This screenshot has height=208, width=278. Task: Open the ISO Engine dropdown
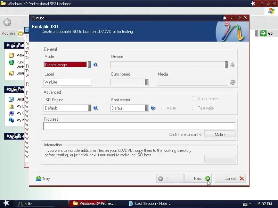[67, 108]
